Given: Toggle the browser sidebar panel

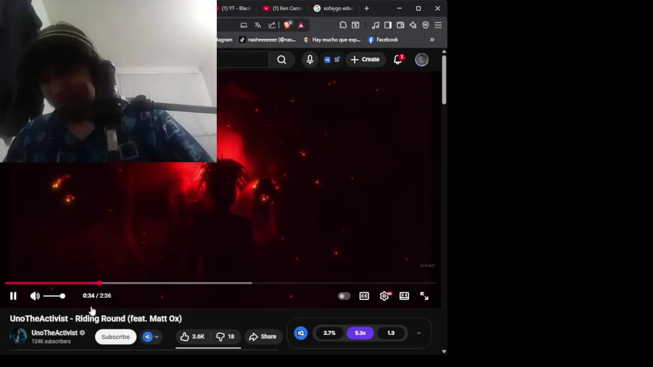Looking at the screenshot, I should point(388,25).
